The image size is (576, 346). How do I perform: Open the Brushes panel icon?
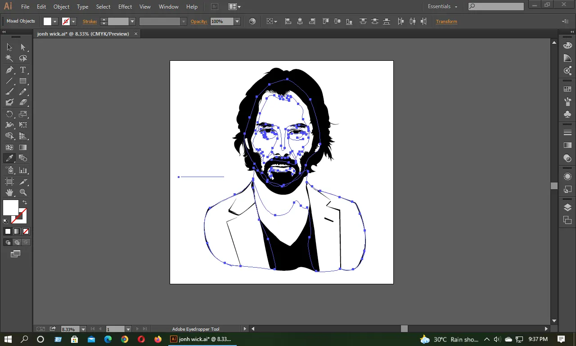pos(567,102)
